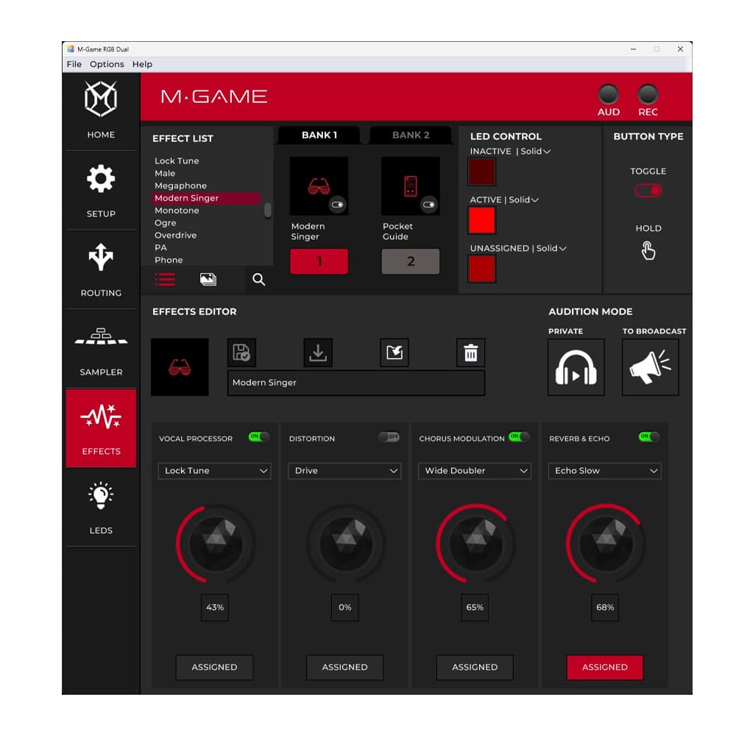Click the save effect disk icon

coord(241,353)
